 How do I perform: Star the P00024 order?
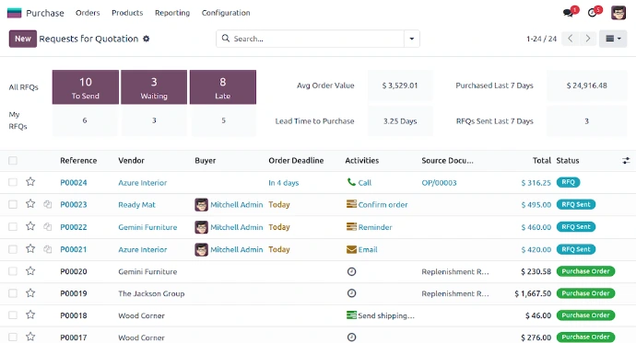coord(30,182)
